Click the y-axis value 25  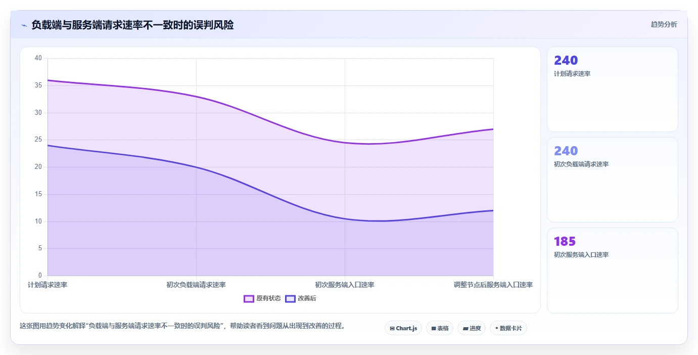click(x=38, y=140)
